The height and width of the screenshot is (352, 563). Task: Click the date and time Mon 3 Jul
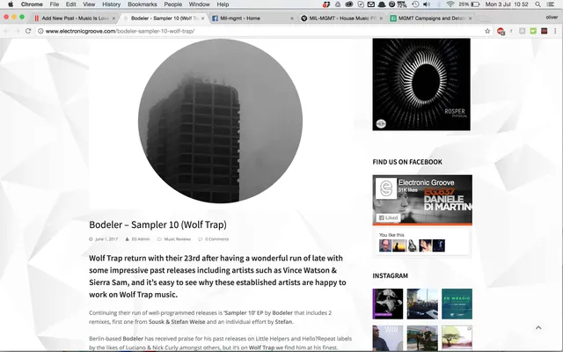(507, 4)
